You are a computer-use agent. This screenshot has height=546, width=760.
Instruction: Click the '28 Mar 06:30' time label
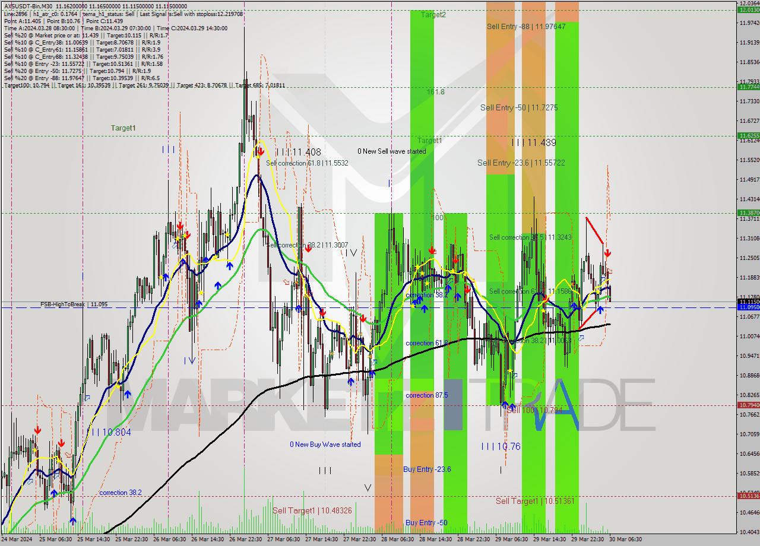(x=398, y=539)
